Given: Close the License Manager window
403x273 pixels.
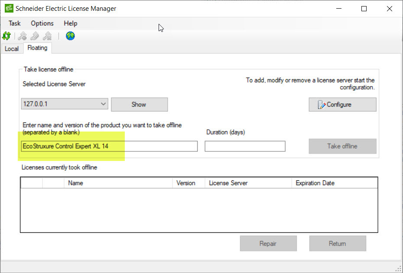Looking at the screenshot, I should 390,9.
